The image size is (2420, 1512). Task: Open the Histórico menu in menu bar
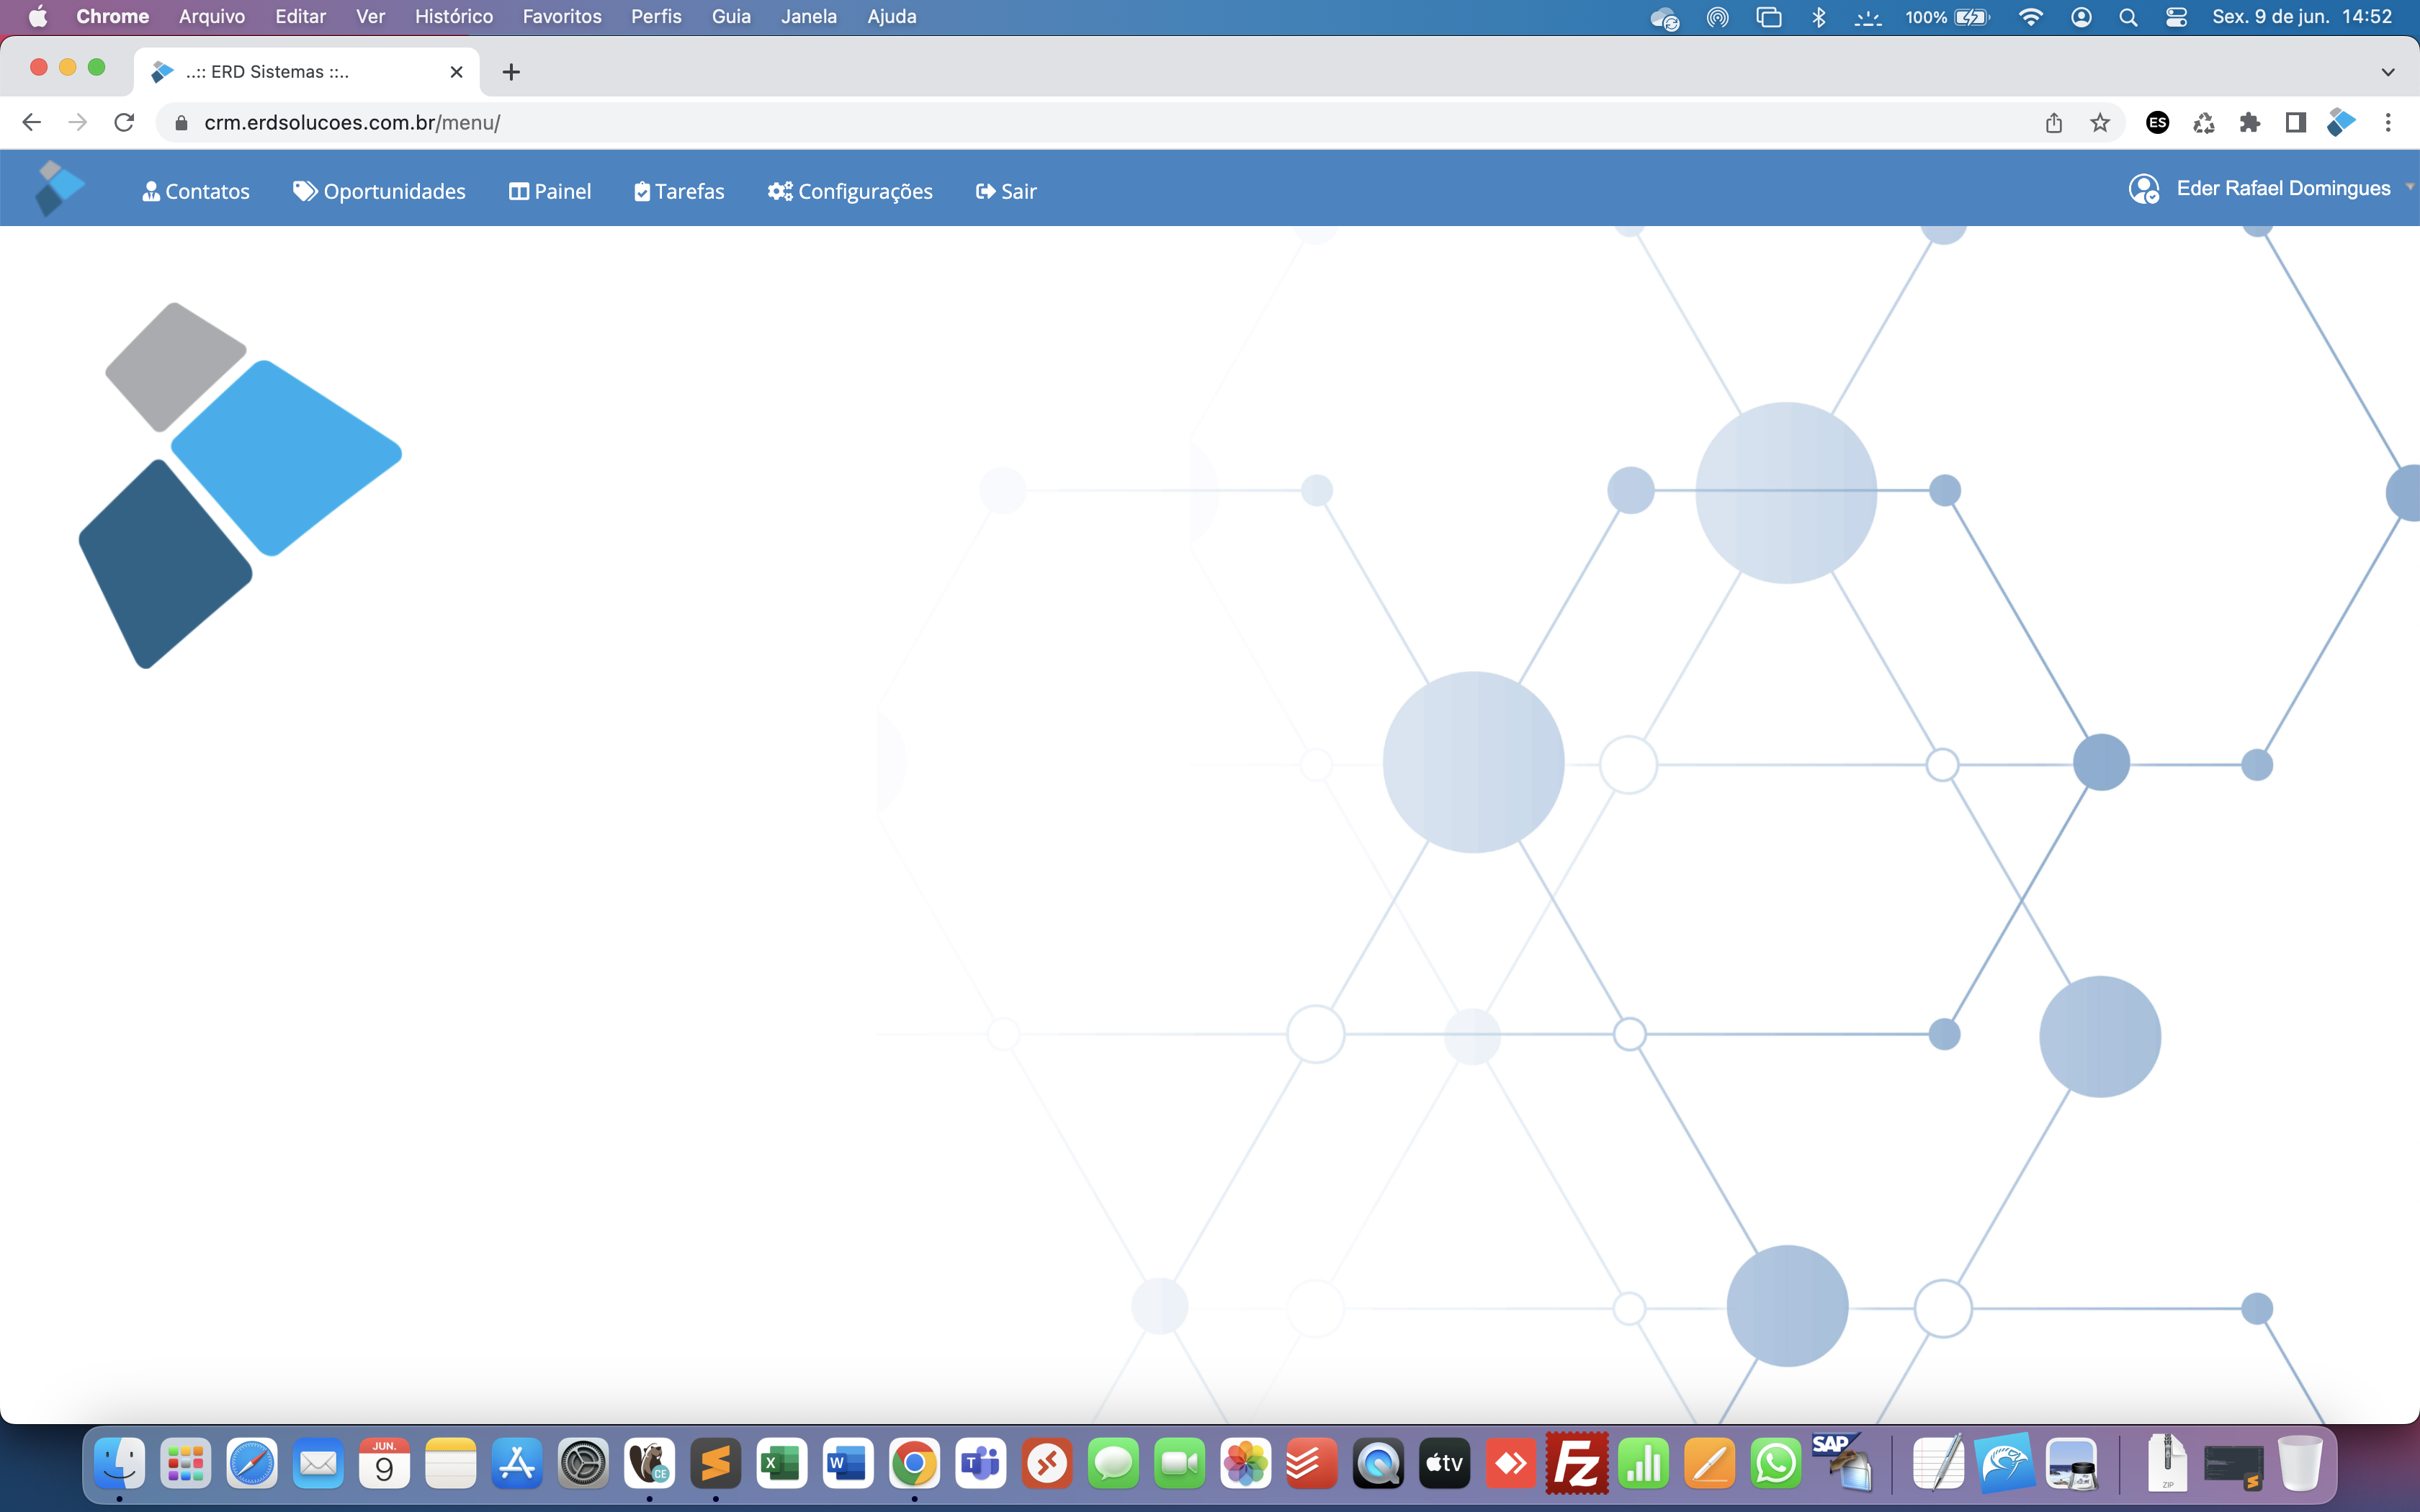click(453, 17)
